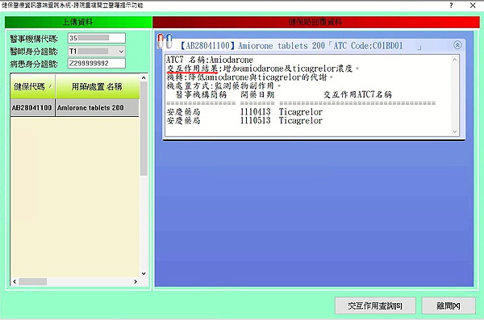Select Amiorone tablets 200 cell

pyautogui.click(x=98, y=108)
